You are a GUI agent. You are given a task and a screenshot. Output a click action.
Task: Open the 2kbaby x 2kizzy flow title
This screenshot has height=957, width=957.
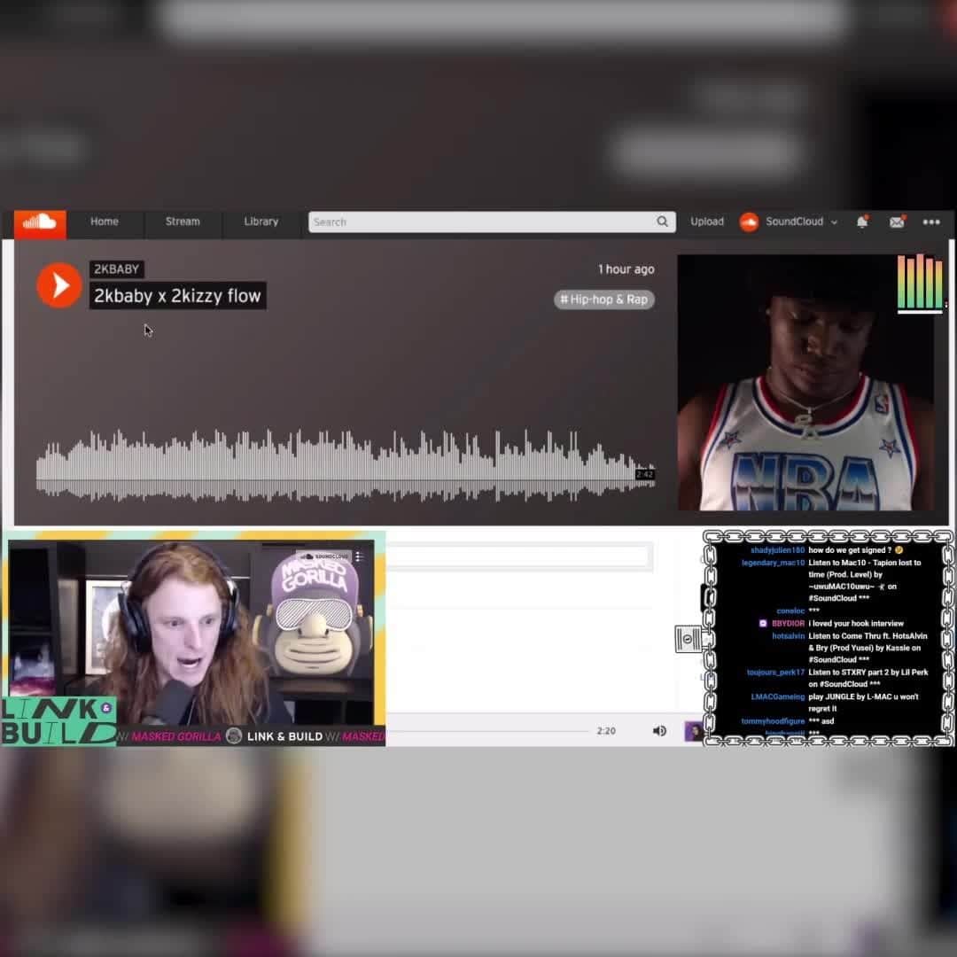(x=177, y=296)
